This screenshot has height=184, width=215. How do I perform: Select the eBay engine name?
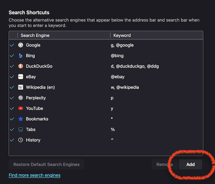(x=31, y=77)
